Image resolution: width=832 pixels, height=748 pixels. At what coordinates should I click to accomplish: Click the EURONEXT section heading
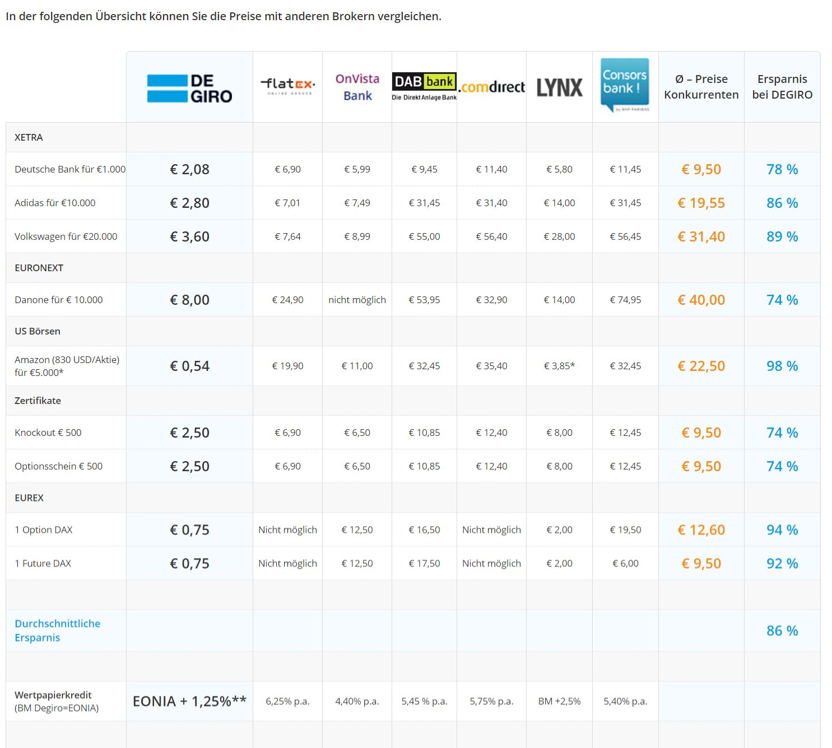click(39, 268)
